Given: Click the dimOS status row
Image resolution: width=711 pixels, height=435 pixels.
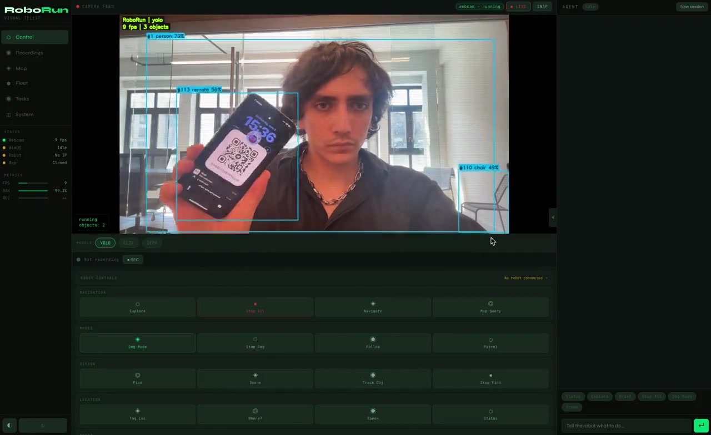Looking at the screenshot, I should coord(35,148).
